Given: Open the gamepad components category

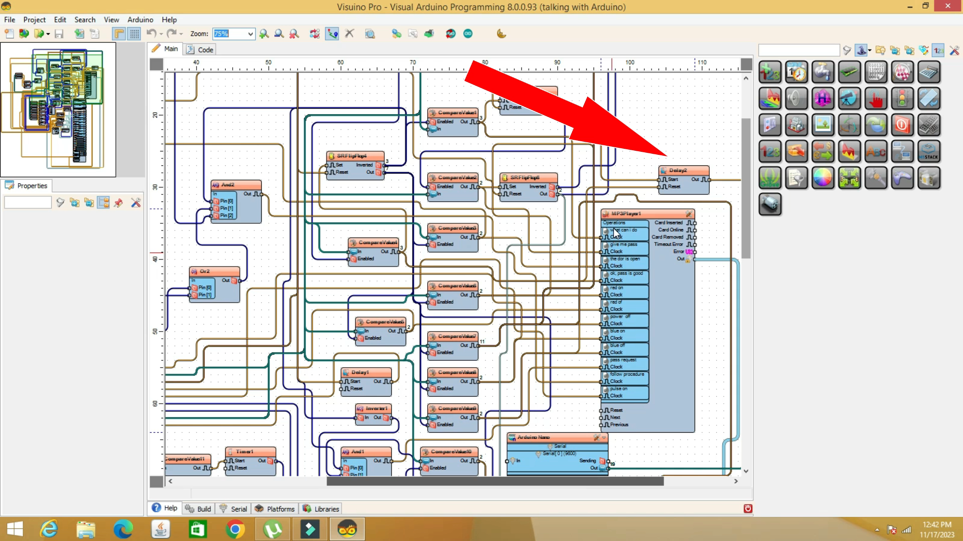Looking at the screenshot, I should (902, 178).
